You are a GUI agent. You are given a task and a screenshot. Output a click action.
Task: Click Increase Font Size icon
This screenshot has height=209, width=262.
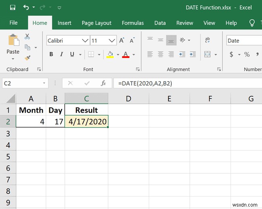[x=122, y=40]
